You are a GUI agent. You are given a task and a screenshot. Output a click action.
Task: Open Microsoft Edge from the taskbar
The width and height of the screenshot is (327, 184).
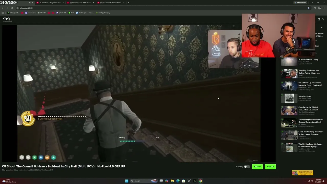click(178, 181)
